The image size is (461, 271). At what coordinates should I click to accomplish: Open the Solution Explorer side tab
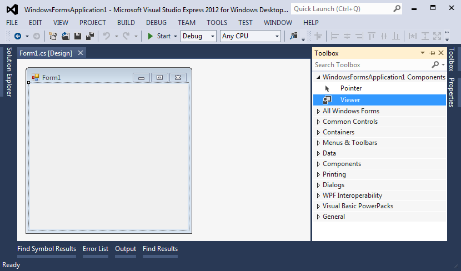[x=9, y=72]
